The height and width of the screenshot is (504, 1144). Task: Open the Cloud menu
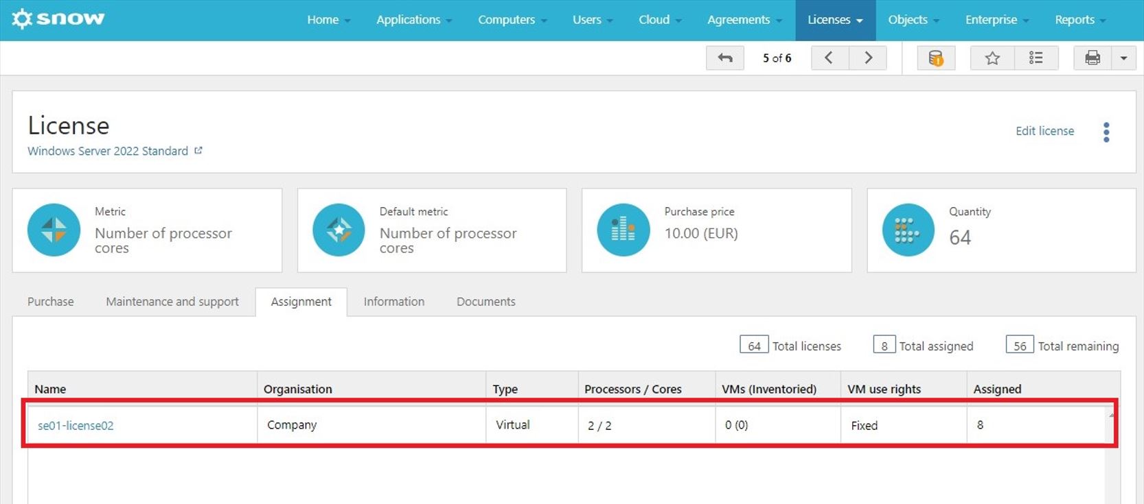pos(660,20)
